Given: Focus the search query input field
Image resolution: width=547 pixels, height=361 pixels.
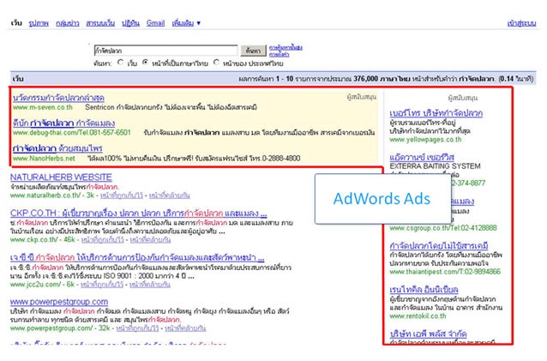Looking at the screenshot, I should [165, 51].
